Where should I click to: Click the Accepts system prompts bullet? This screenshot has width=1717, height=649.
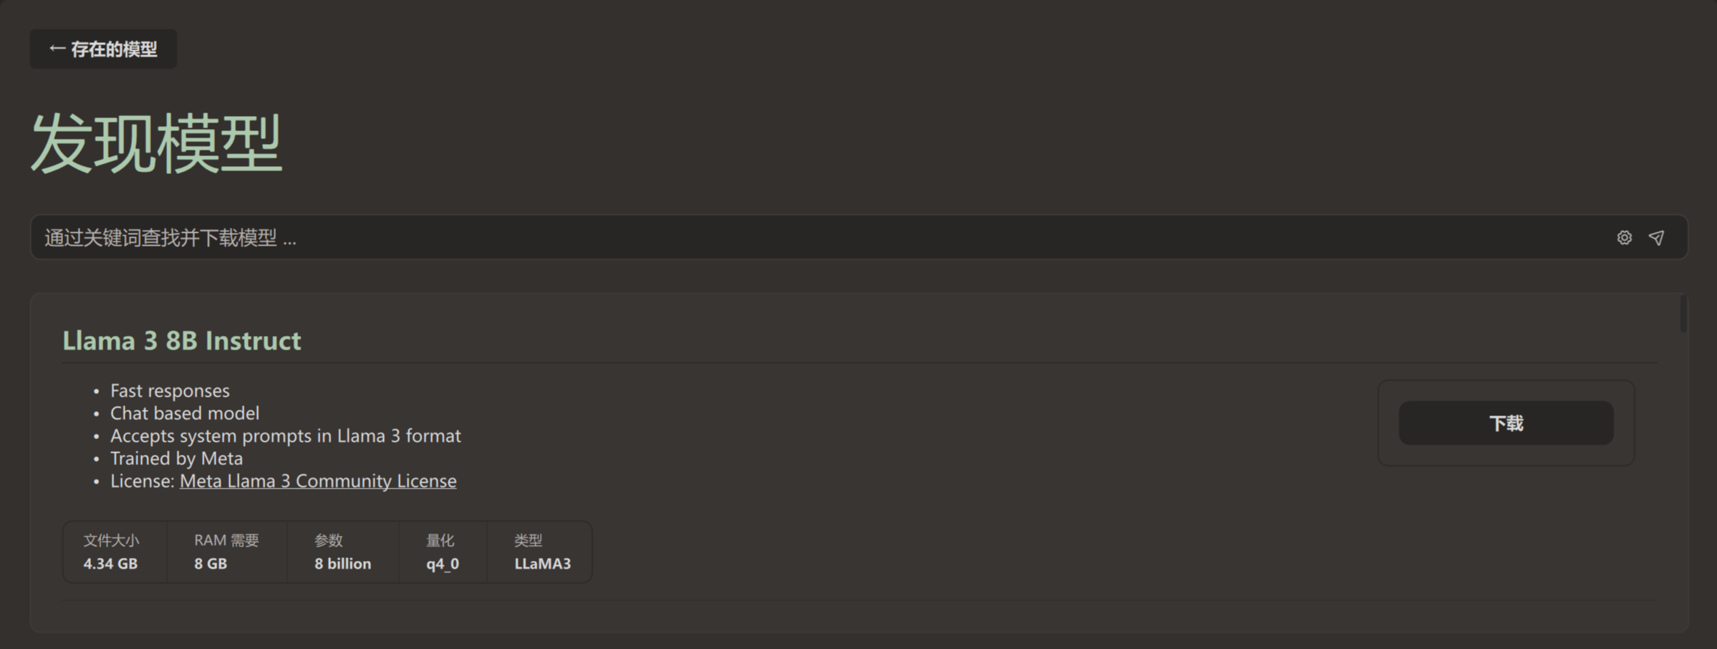click(x=285, y=436)
